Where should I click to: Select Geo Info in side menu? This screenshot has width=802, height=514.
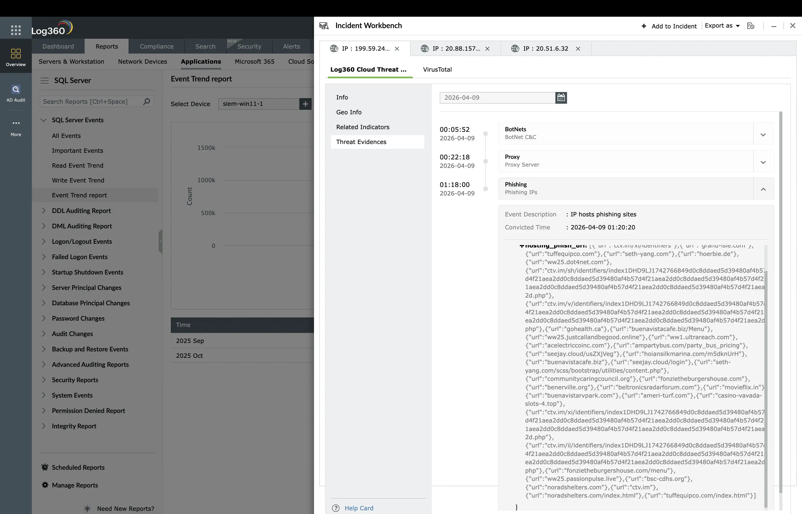click(348, 112)
